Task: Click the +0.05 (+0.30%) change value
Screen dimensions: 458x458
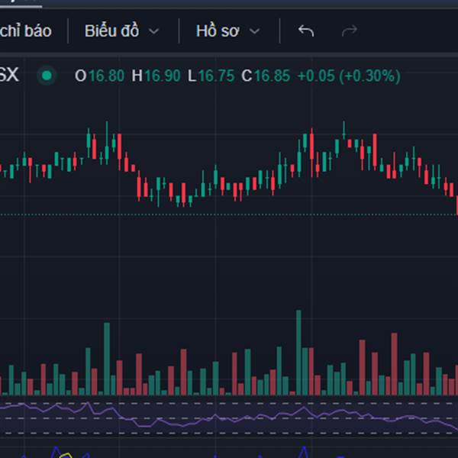Action: point(349,76)
